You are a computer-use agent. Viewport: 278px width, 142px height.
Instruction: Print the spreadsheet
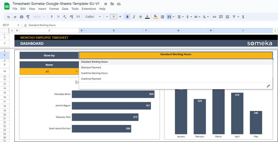click(22, 17)
